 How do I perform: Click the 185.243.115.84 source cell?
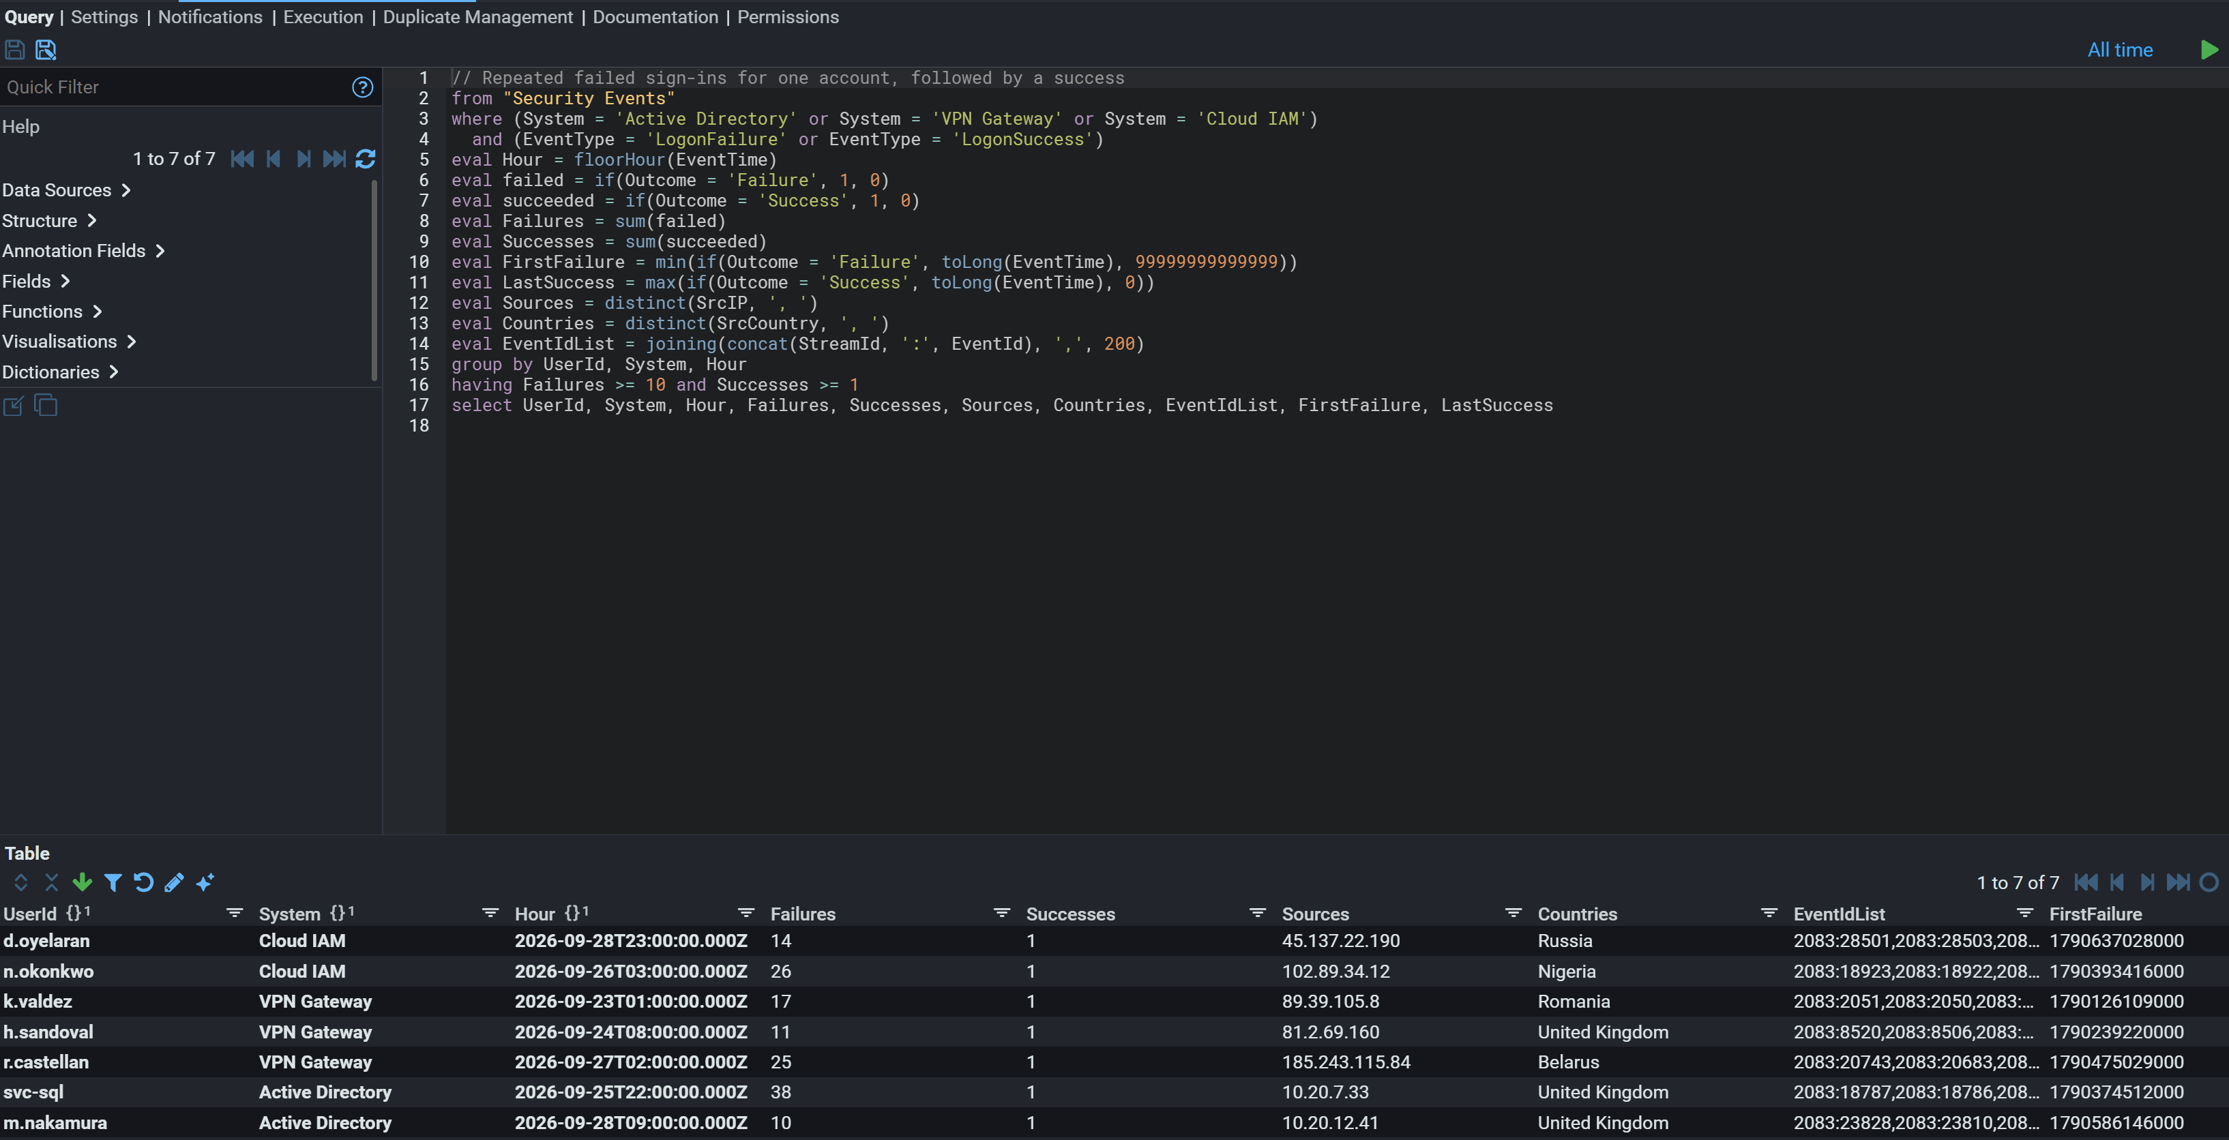pos(1346,1062)
